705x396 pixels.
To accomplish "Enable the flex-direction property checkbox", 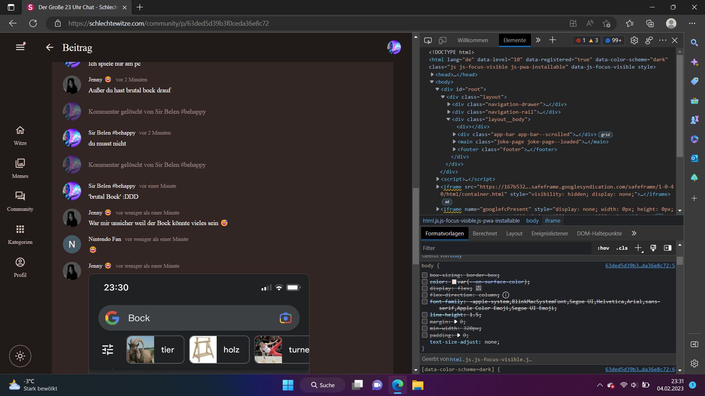I will [x=425, y=295].
